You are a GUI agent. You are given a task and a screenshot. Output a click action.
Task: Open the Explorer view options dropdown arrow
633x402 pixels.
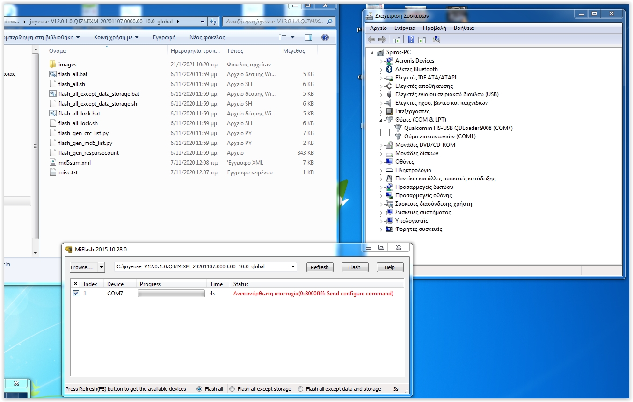coord(293,37)
